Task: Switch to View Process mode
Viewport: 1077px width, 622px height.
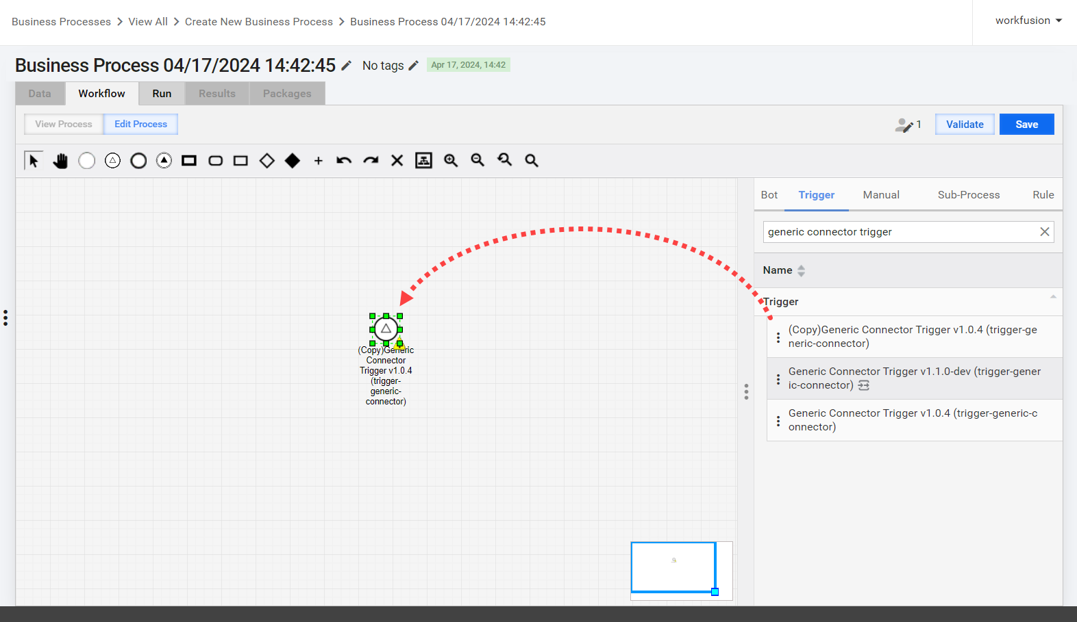Action: coord(64,125)
